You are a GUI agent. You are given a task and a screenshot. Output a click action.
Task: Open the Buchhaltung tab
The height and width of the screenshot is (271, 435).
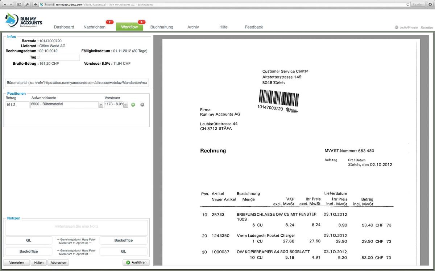162,27
